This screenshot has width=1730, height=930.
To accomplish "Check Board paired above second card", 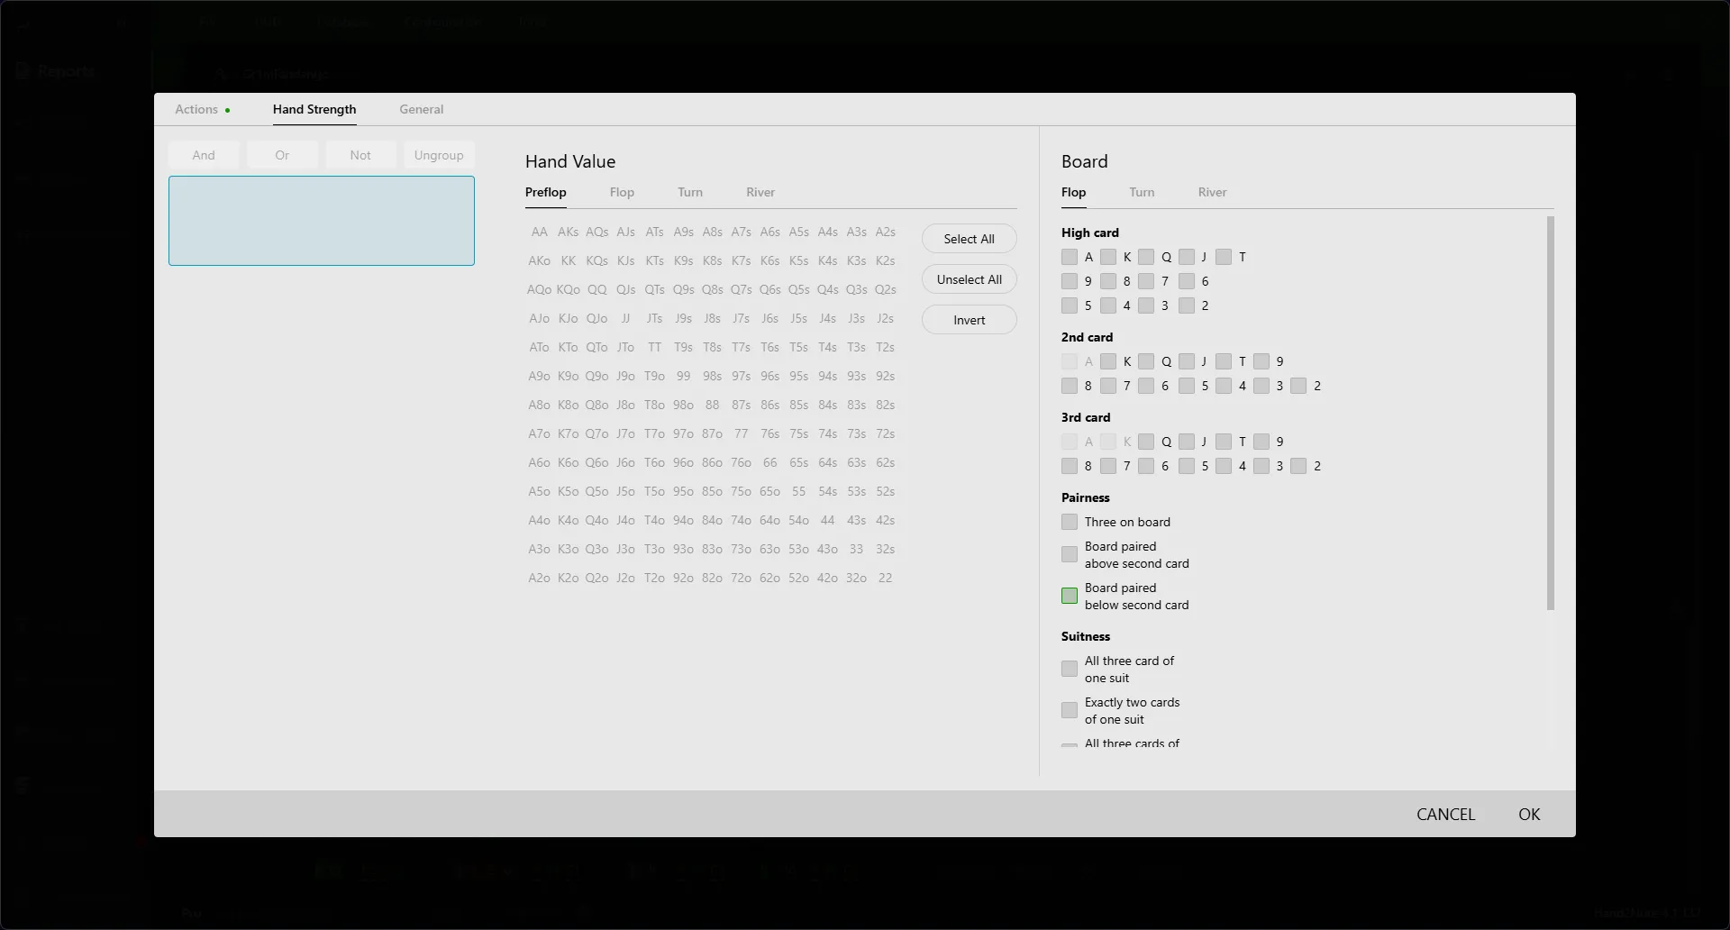I will [x=1070, y=554].
